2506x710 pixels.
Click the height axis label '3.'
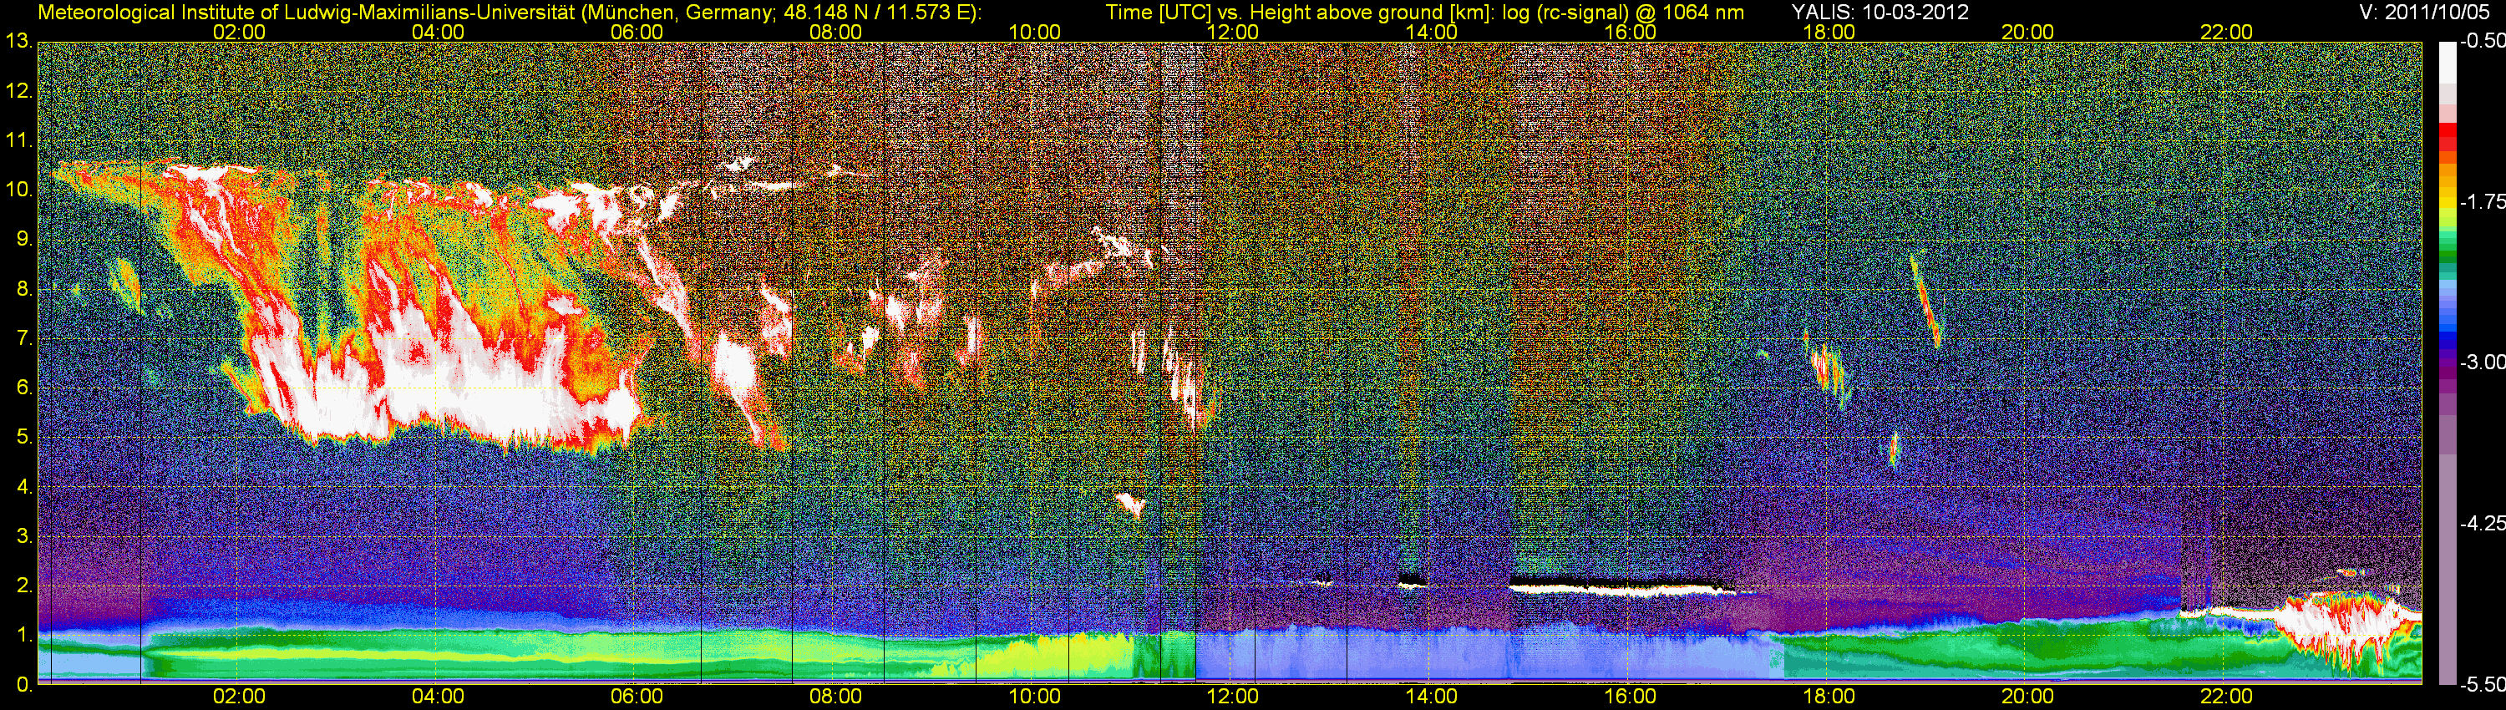click(x=24, y=537)
